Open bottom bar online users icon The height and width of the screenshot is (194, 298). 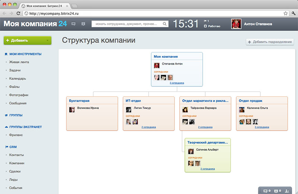pos(287,191)
